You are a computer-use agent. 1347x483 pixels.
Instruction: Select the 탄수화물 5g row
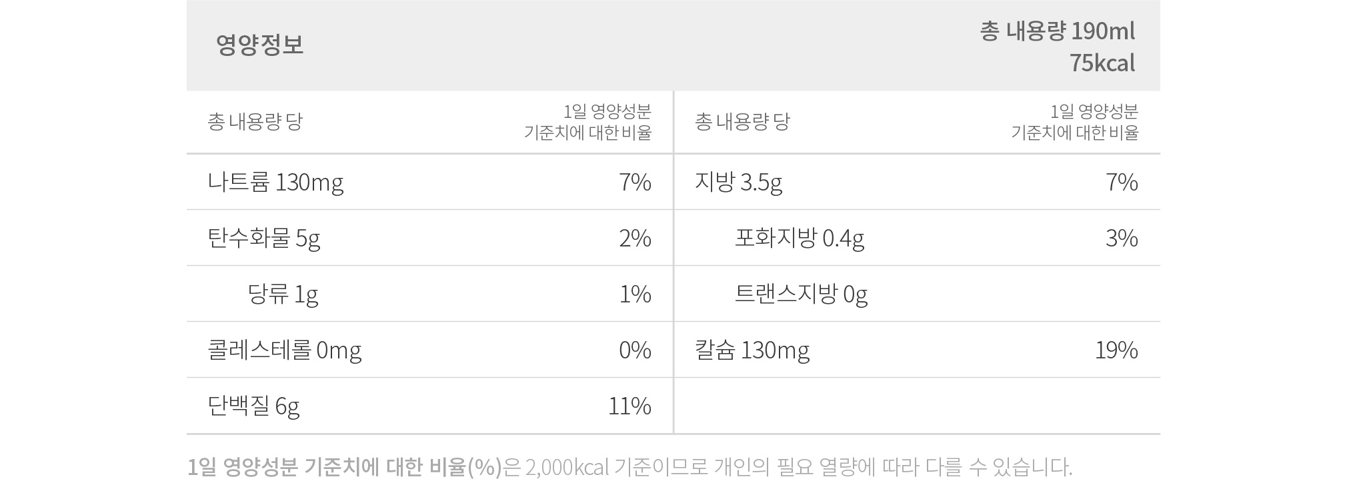point(429,238)
